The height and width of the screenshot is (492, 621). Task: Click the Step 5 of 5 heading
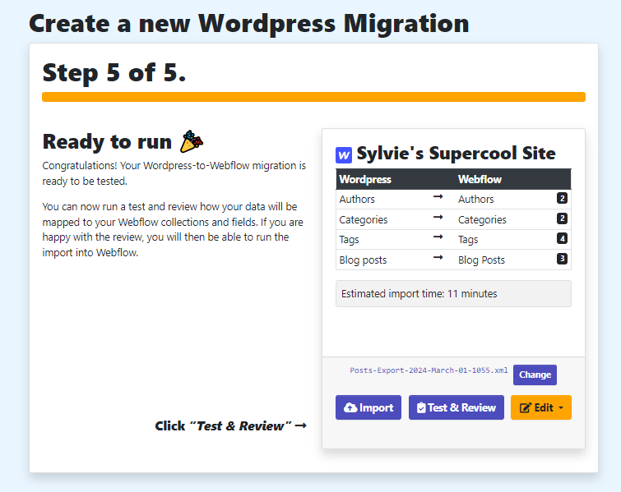(x=114, y=72)
